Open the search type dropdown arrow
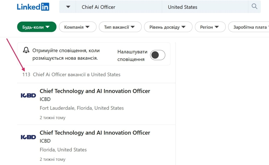The height and width of the screenshot is (165, 269). [x=68, y=7]
